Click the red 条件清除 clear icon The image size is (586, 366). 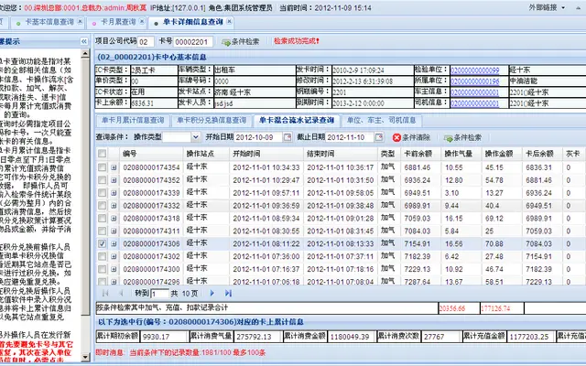pos(396,138)
